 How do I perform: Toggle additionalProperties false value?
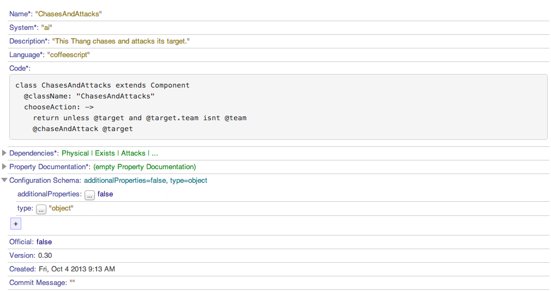(x=105, y=194)
